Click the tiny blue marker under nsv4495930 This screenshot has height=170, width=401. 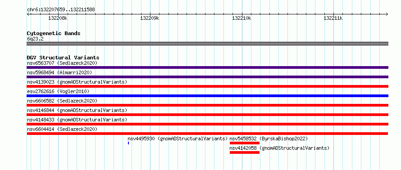pos(128,143)
